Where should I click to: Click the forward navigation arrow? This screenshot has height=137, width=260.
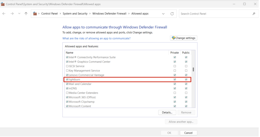[x=12, y=14]
